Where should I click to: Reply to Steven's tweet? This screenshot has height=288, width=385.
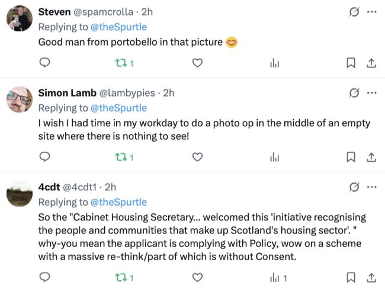click(x=44, y=63)
